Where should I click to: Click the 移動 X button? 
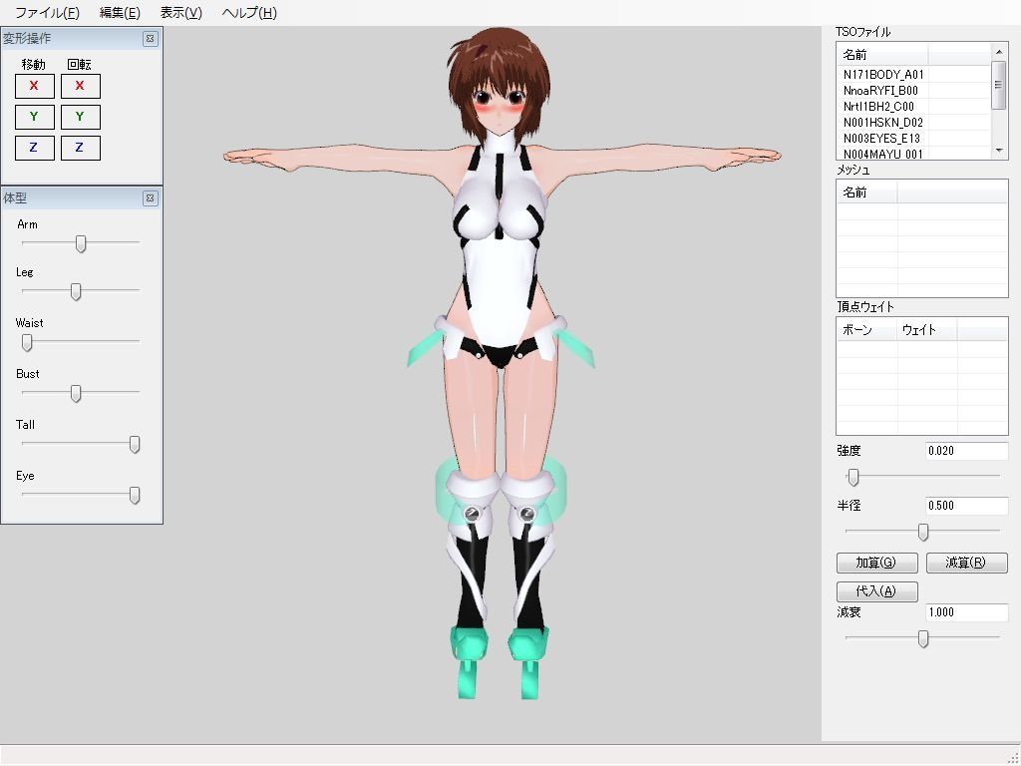coord(35,86)
